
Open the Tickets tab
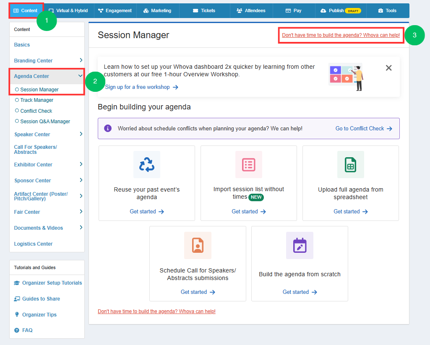(x=205, y=10)
